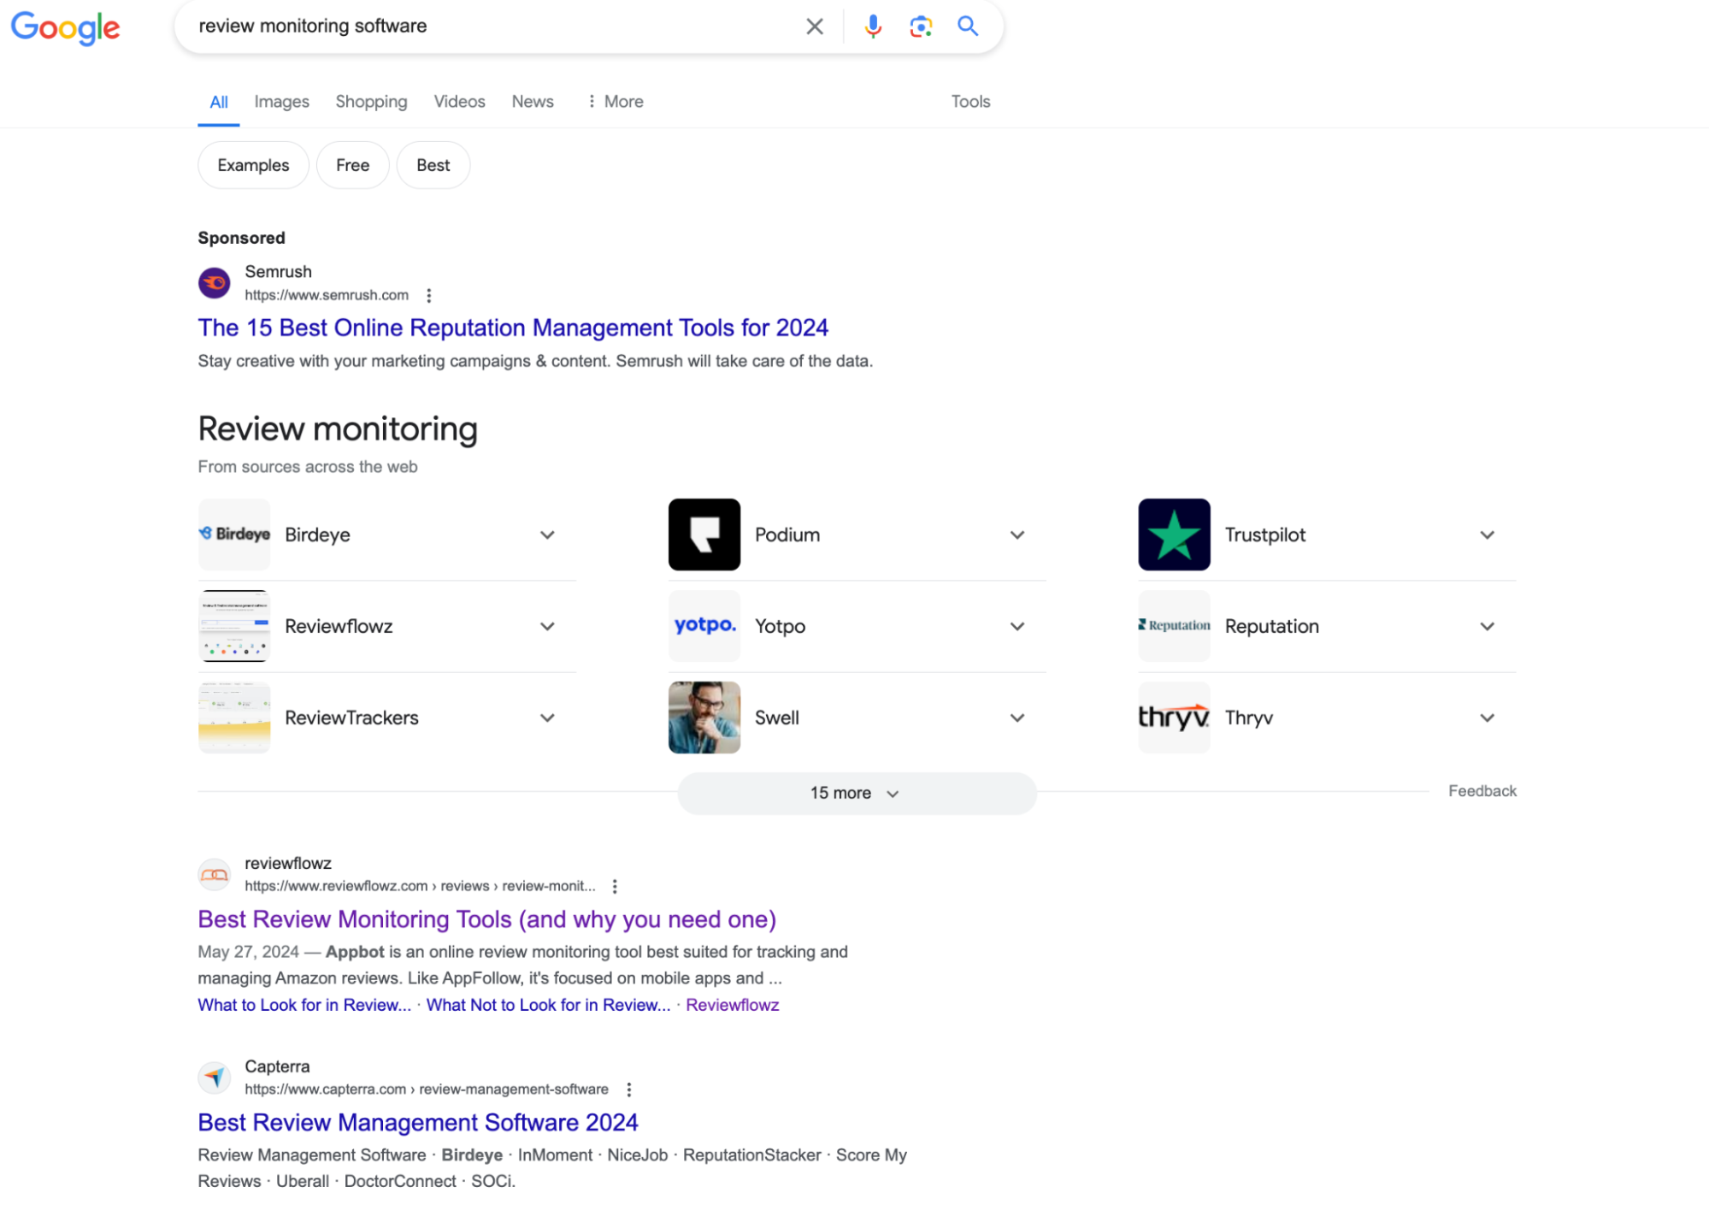
Task: Click the magnifying glass search icon
Action: pyautogui.click(x=967, y=27)
